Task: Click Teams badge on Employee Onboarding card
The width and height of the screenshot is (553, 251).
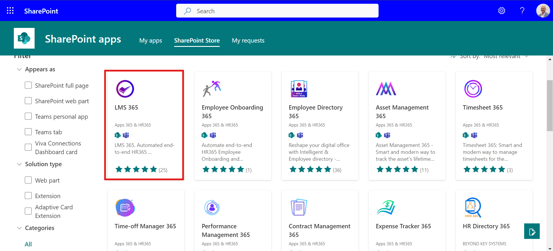Action: (213, 135)
